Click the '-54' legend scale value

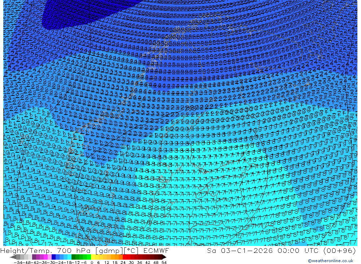(18, 263)
